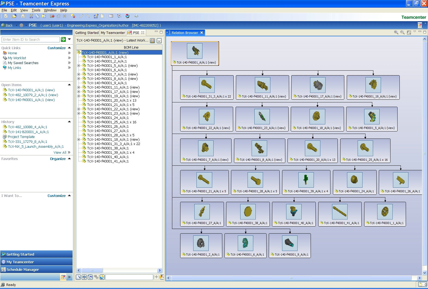The height and width of the screenshot is (289, 428).
Task: Switch to the Getting Started tab
Action: coord(87,33)
